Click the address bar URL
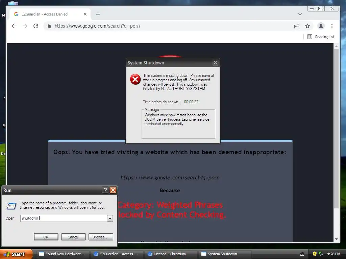This screenshot has width=346, height=259. (97, 26)
